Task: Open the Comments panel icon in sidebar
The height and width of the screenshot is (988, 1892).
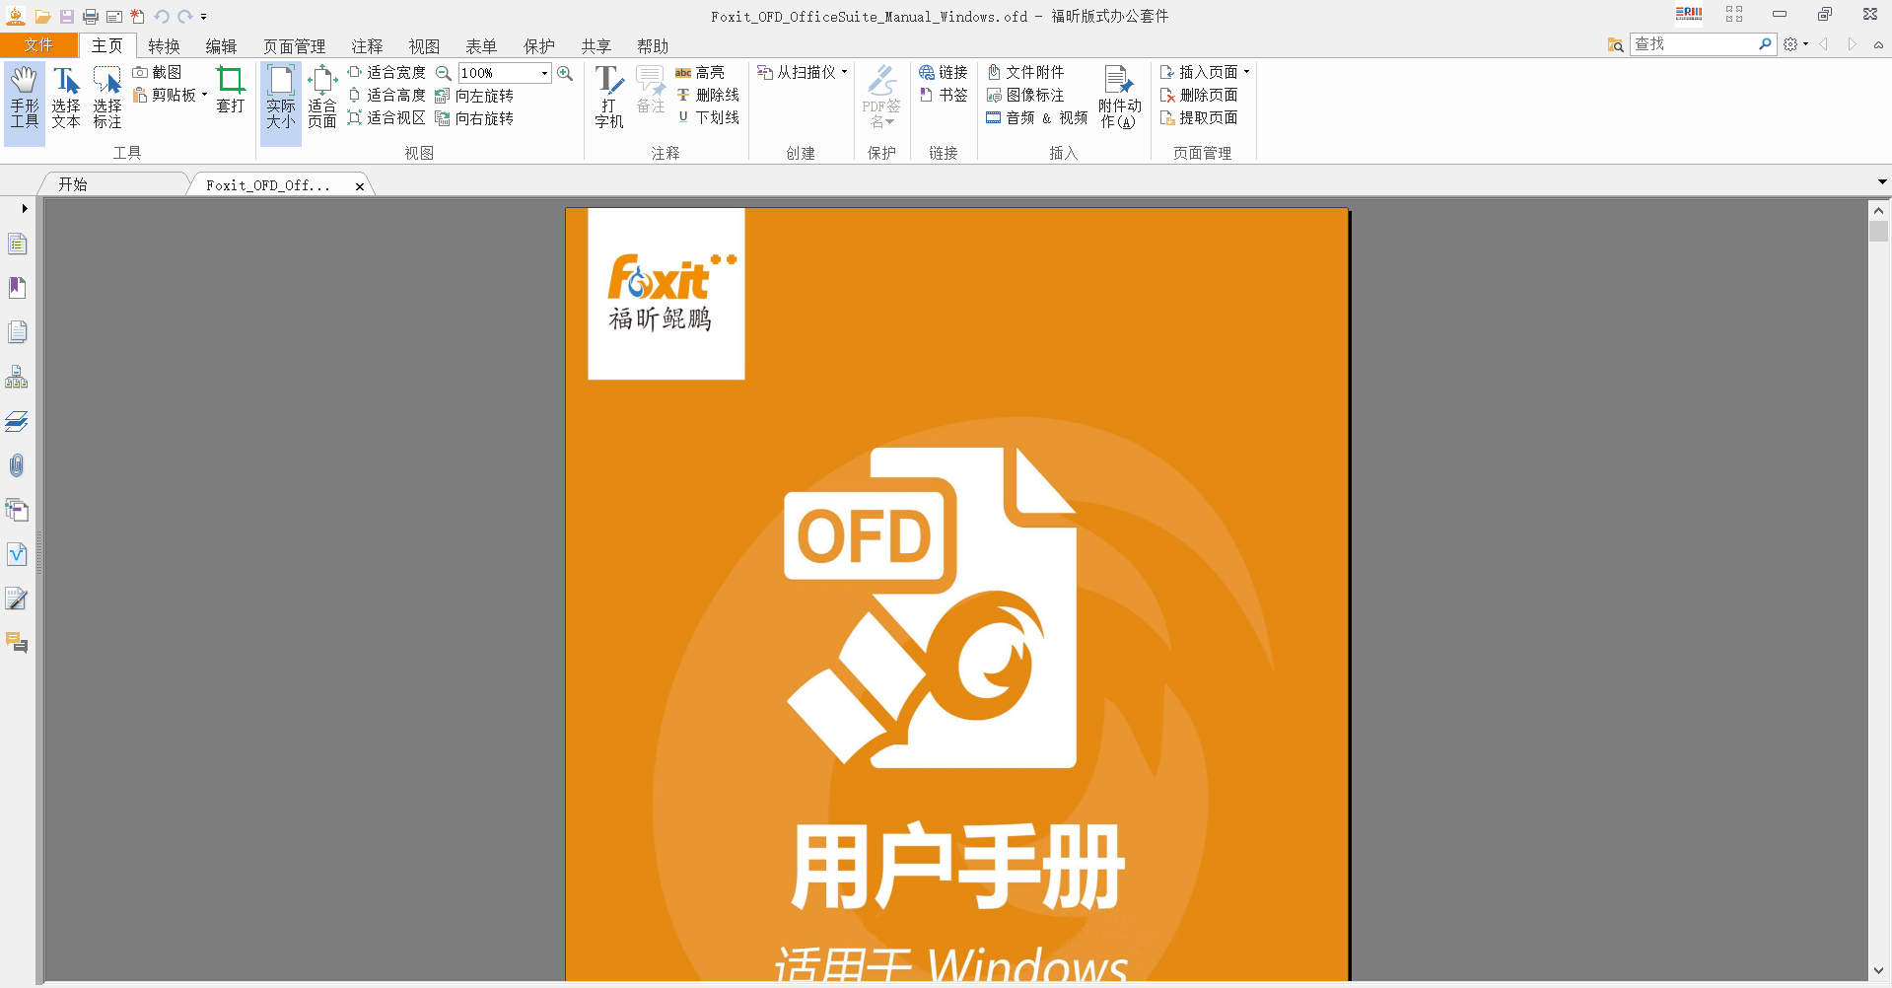Action: (x=17, y=644)
